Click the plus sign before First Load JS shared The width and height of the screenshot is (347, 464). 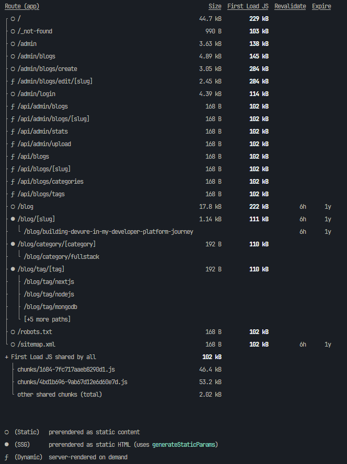click(6, 357)
